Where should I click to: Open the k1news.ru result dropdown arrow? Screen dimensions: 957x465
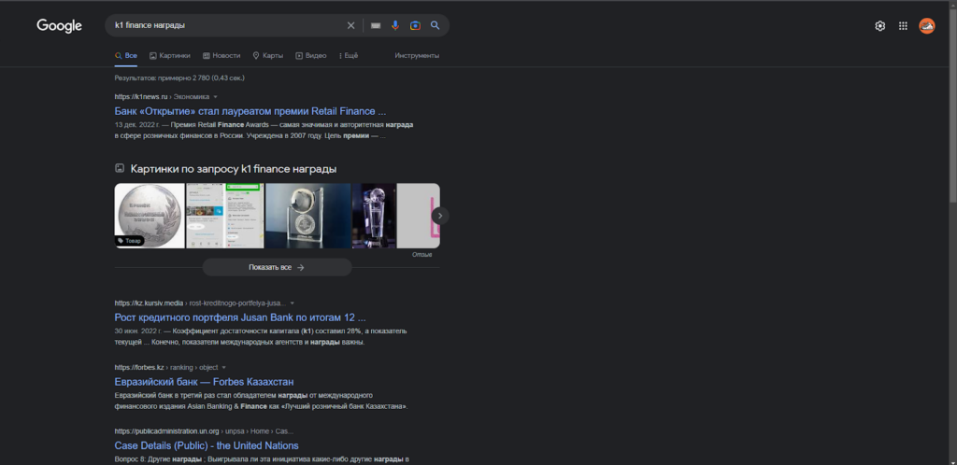[x=216, y=97]
